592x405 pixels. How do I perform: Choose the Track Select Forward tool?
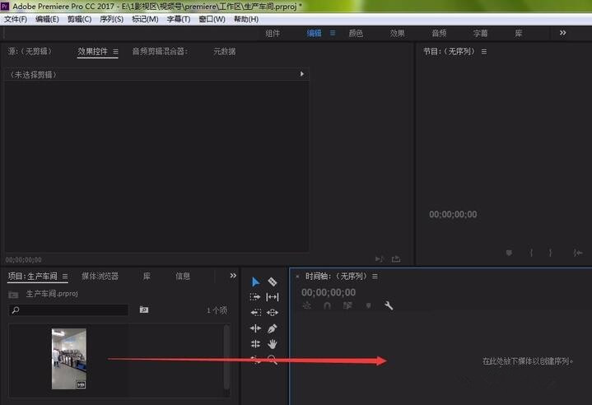255,297
